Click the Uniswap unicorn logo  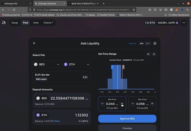(4, 23)
